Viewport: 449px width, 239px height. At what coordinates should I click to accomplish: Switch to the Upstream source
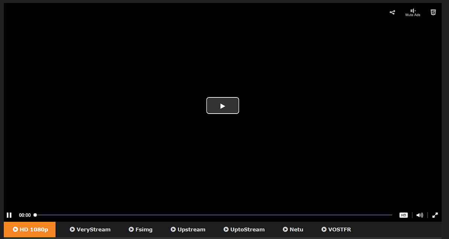(x=188, y=229)
